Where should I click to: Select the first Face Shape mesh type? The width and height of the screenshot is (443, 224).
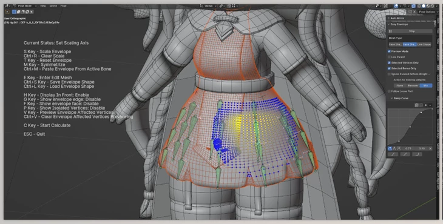[x=396, y=44]
